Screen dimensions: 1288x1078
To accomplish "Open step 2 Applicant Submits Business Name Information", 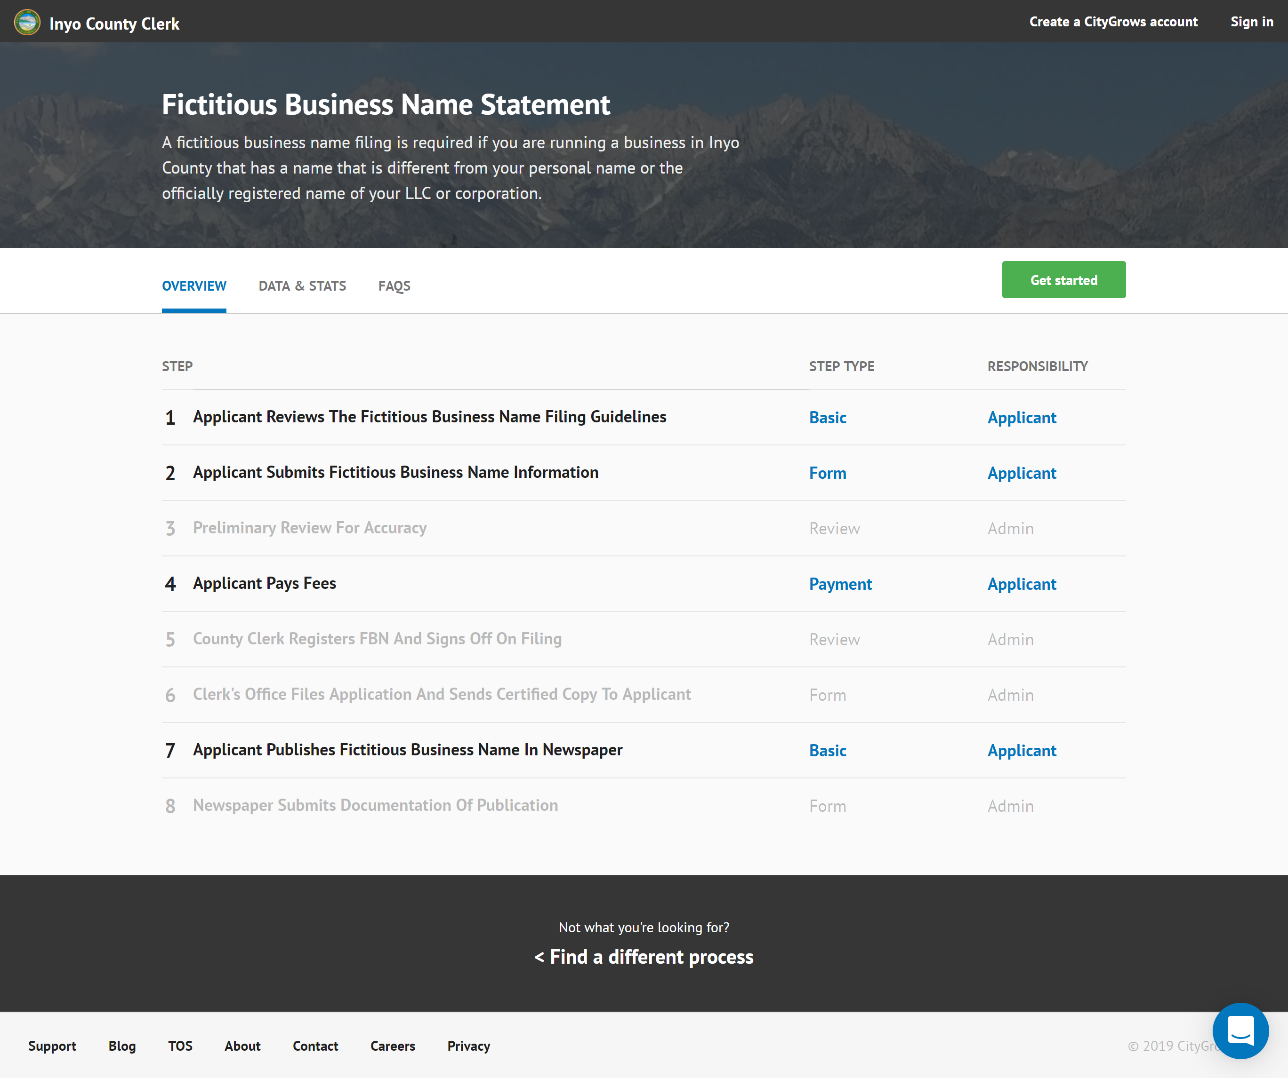I will (395, 473).
